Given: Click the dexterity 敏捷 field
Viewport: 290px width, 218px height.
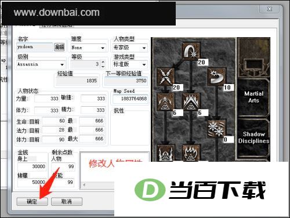Looking at the screenshot, I should (x=93, y=99).
